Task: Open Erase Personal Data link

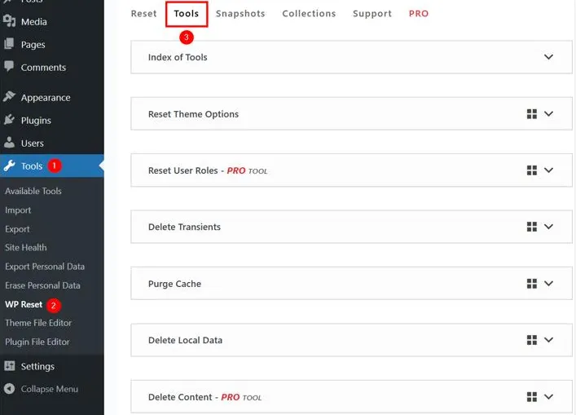Action: pyautogui.click(x=42, y=285)
